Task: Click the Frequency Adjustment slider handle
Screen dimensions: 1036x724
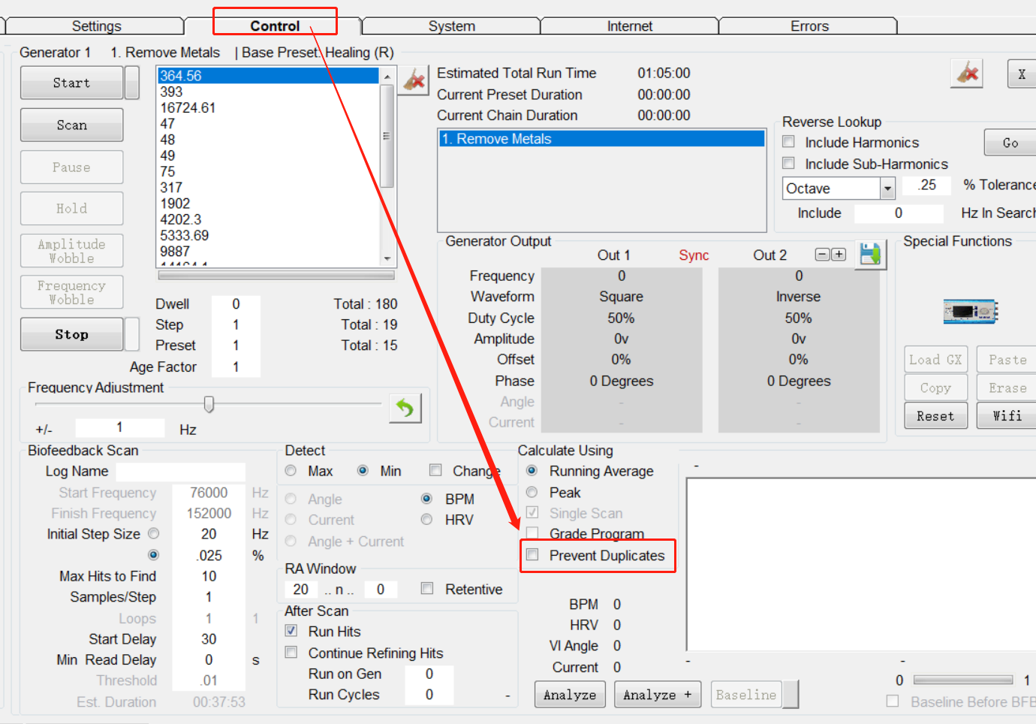Action: (209, 404)
